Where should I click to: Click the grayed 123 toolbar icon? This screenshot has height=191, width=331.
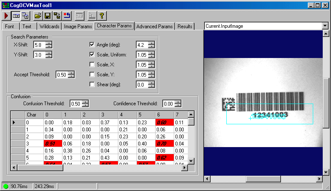click(x=79, y=16)
